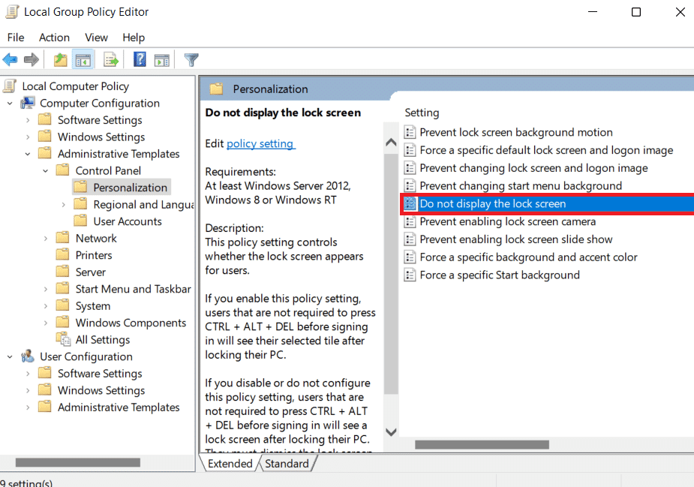The height and width of the screenshot is (487, 694).
Task: Select All Settings in the tree
Action: point(103,340)
